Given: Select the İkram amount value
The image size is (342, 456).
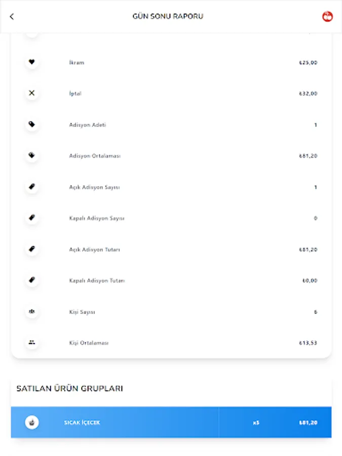Looking at the screenshot, I should pyautogui.click(x=308, y=63).
